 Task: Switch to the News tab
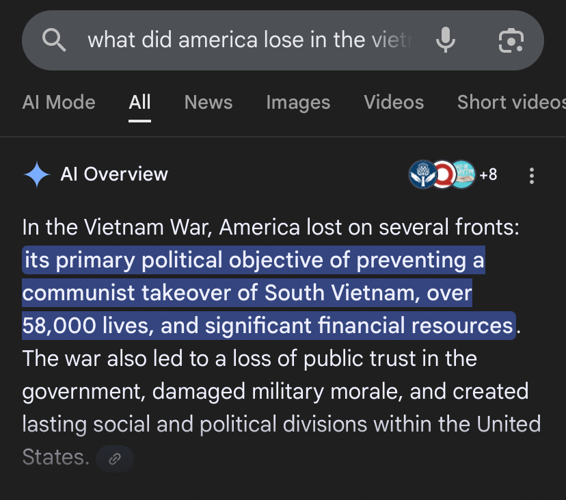(208, 102)
